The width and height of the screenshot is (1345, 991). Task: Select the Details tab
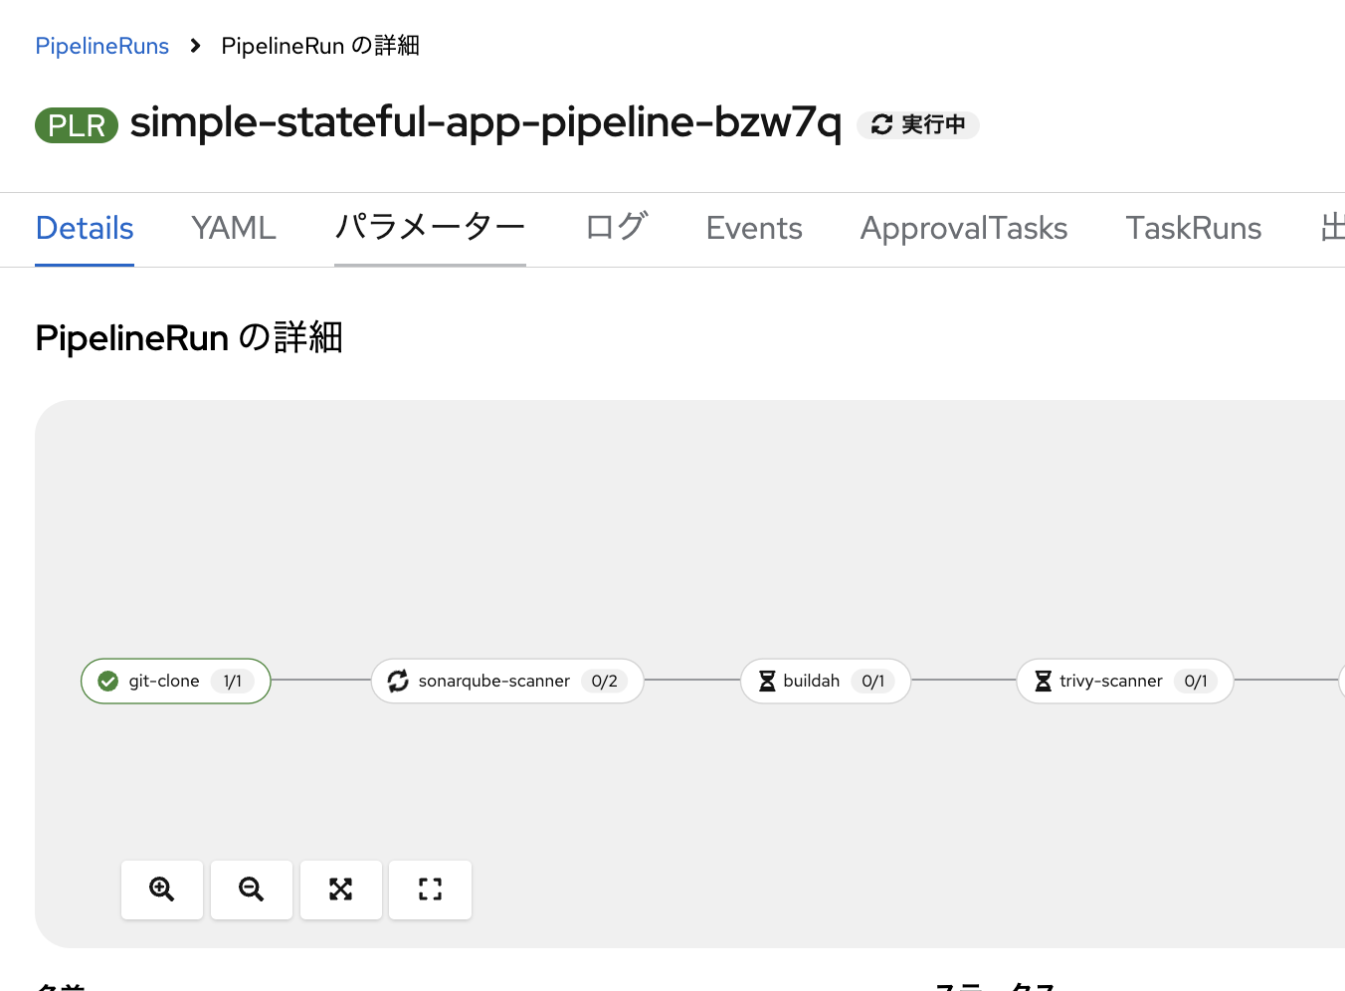click(85, 229)
